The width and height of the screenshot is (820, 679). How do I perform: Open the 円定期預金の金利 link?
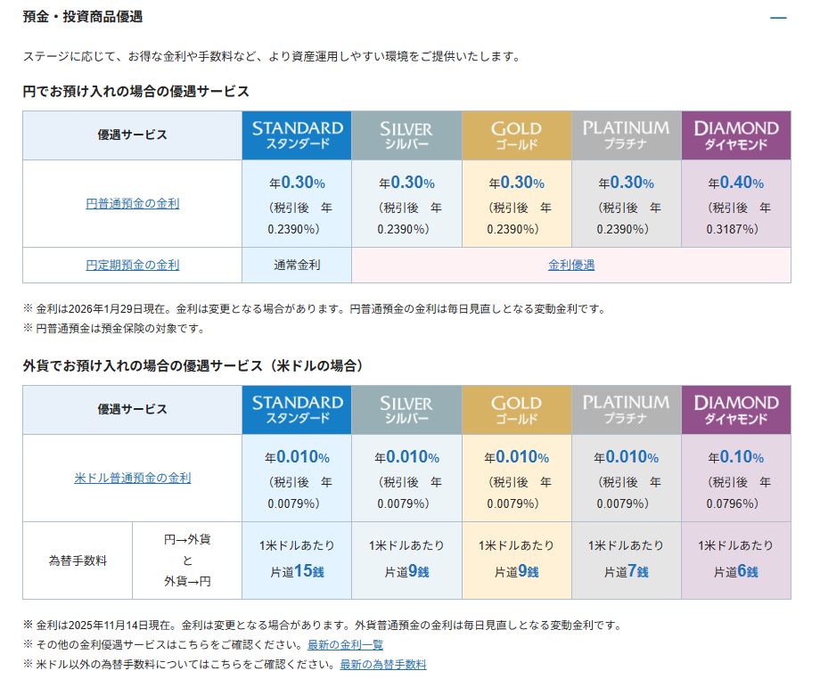[133, 265]
